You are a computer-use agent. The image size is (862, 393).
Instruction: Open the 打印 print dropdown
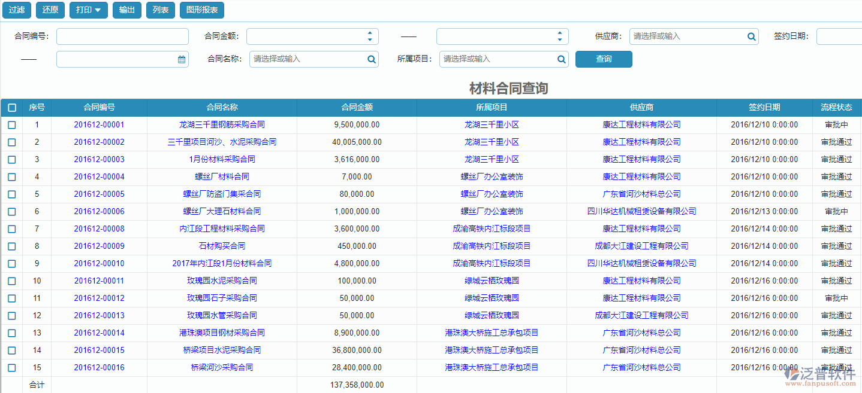coord(88,10)
